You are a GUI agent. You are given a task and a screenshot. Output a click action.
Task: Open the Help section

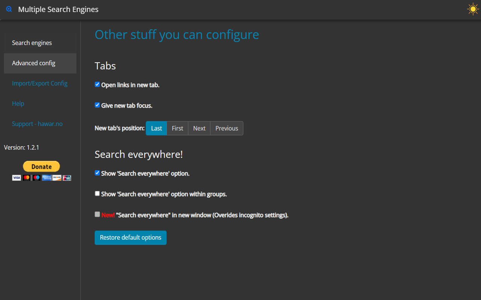click(18, 103)
